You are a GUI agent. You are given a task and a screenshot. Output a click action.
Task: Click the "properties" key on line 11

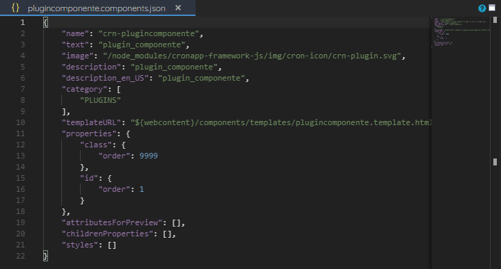89,133
